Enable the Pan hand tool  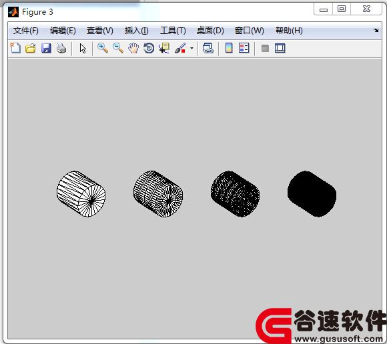[133, 48]
